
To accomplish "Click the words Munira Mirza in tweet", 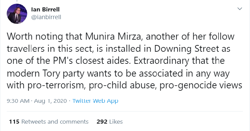I will (x=113, y=36).
